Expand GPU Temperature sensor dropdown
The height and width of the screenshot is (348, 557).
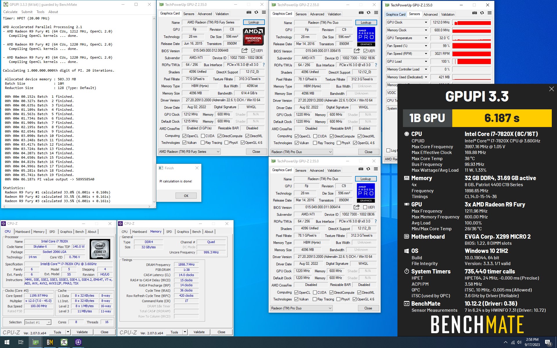coord(426,38)
